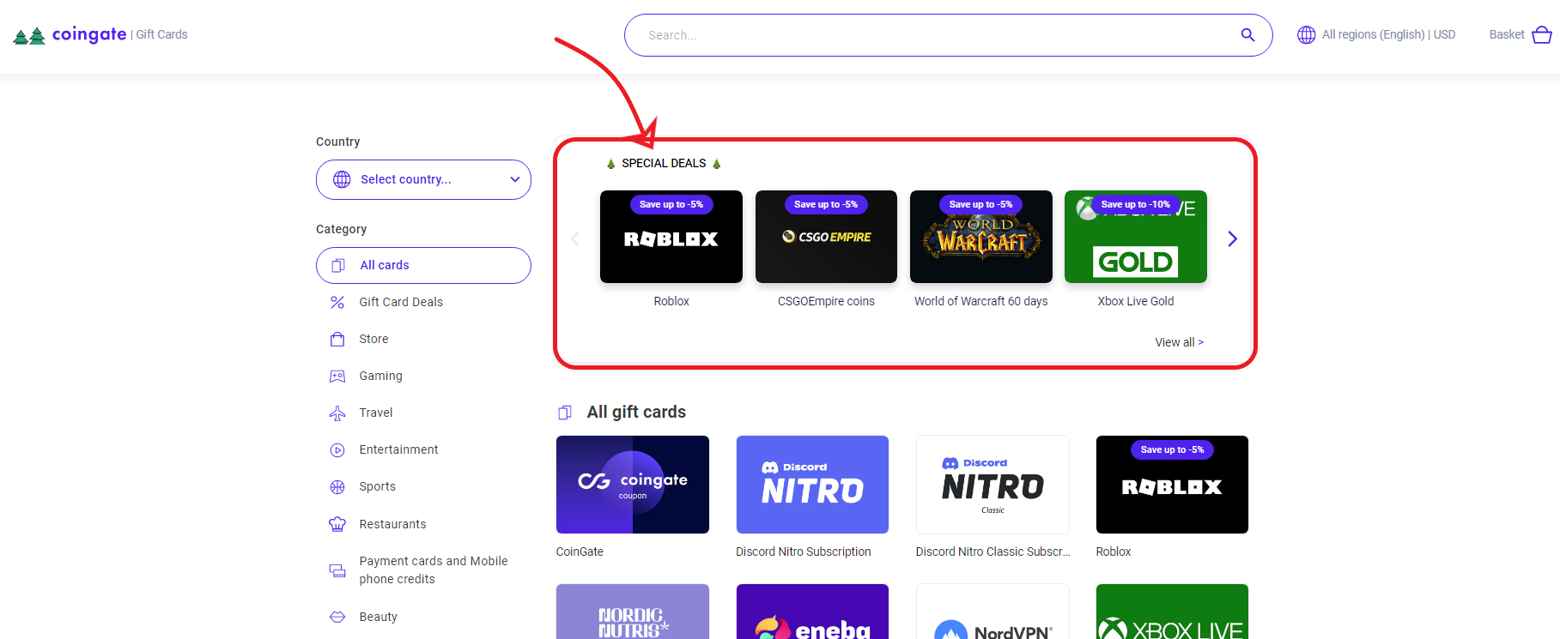Click the coingate Gift Cards brand text

click(x=119, y=34)
